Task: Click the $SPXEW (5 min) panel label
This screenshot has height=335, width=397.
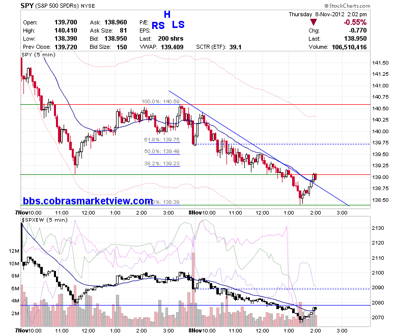Action: (45, 220)
